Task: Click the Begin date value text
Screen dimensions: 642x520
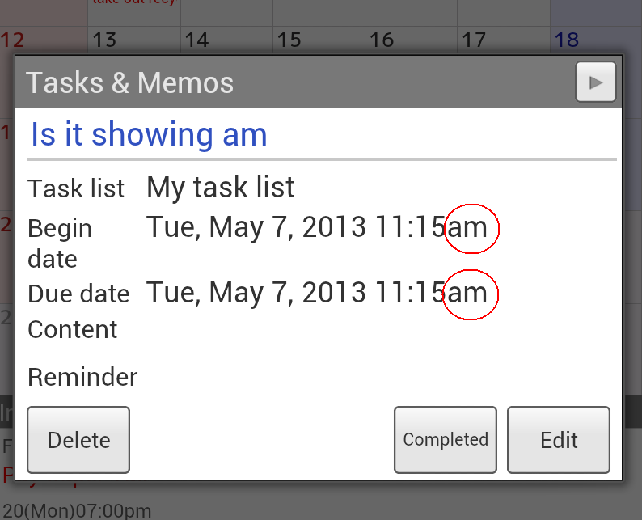Action: [x=295, y=227]
